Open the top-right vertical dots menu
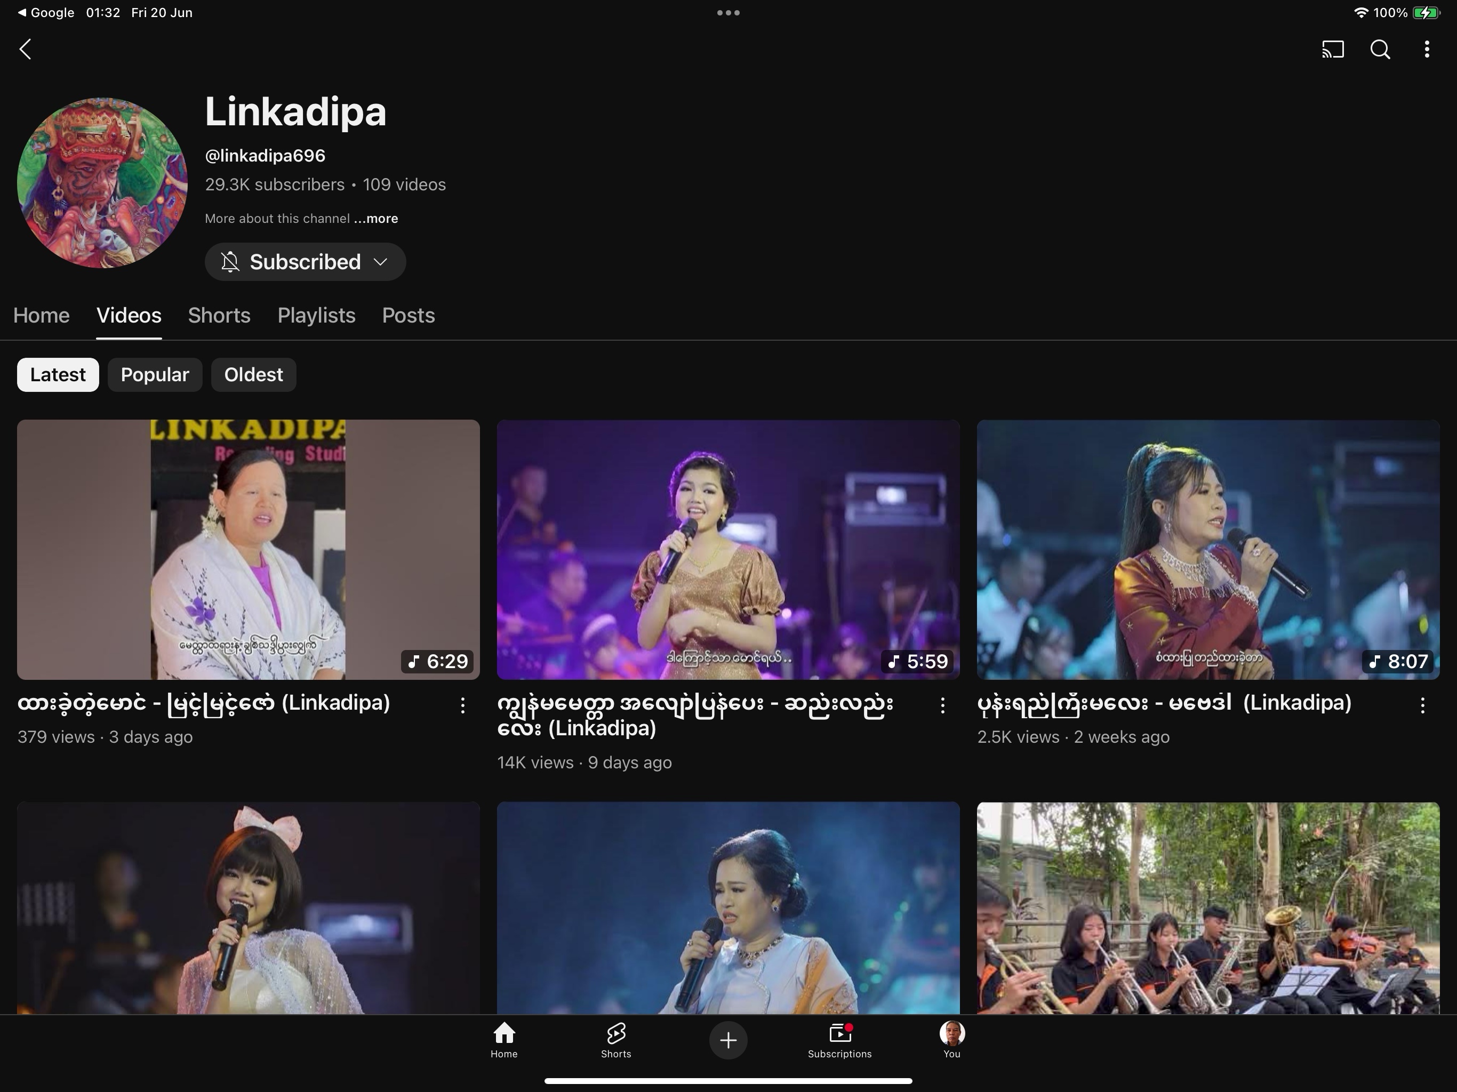Screen dimensions: 1457x1092 point(1427,50)
